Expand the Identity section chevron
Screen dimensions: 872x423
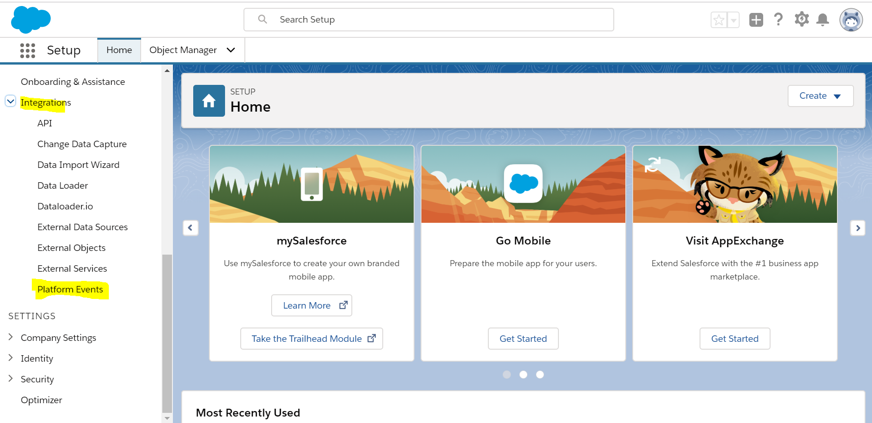(x=11, y=357)
